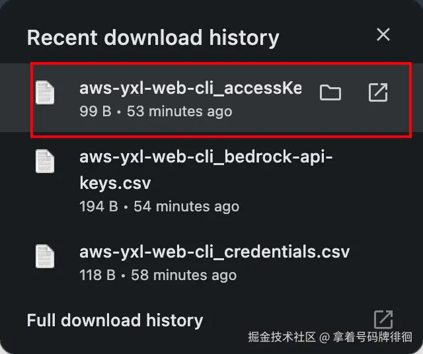Open the aws-yxl-web-cli_accessKe download entry
This screenshot has height=354, width=423.
coord(190,88)
